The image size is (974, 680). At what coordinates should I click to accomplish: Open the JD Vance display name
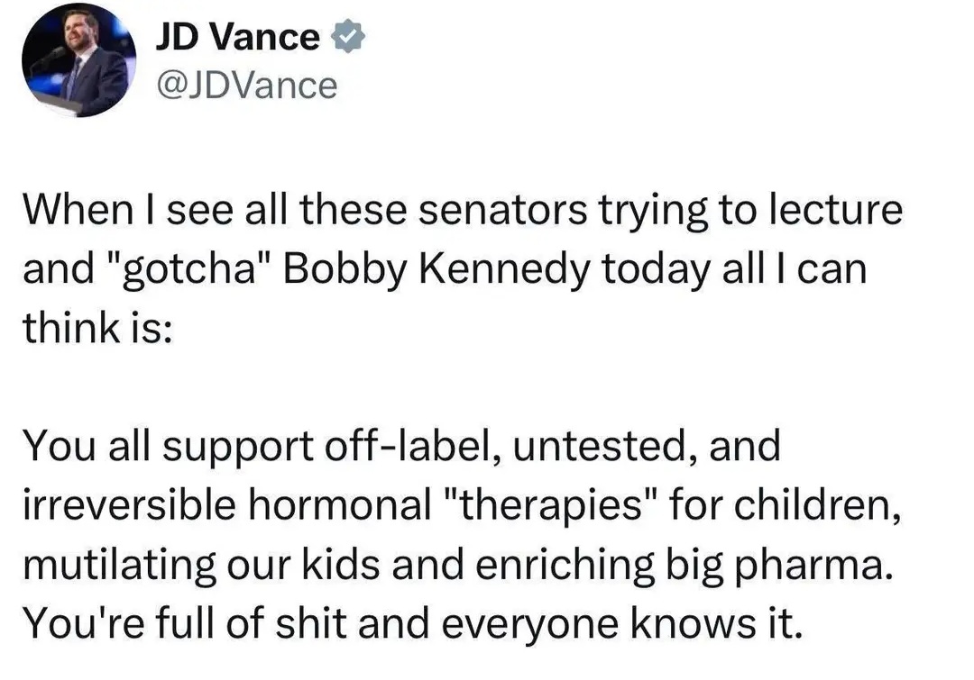pos(237,37)
